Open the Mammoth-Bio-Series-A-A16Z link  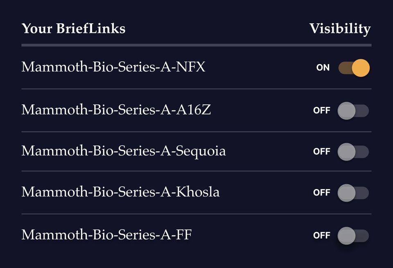[116, 109]
